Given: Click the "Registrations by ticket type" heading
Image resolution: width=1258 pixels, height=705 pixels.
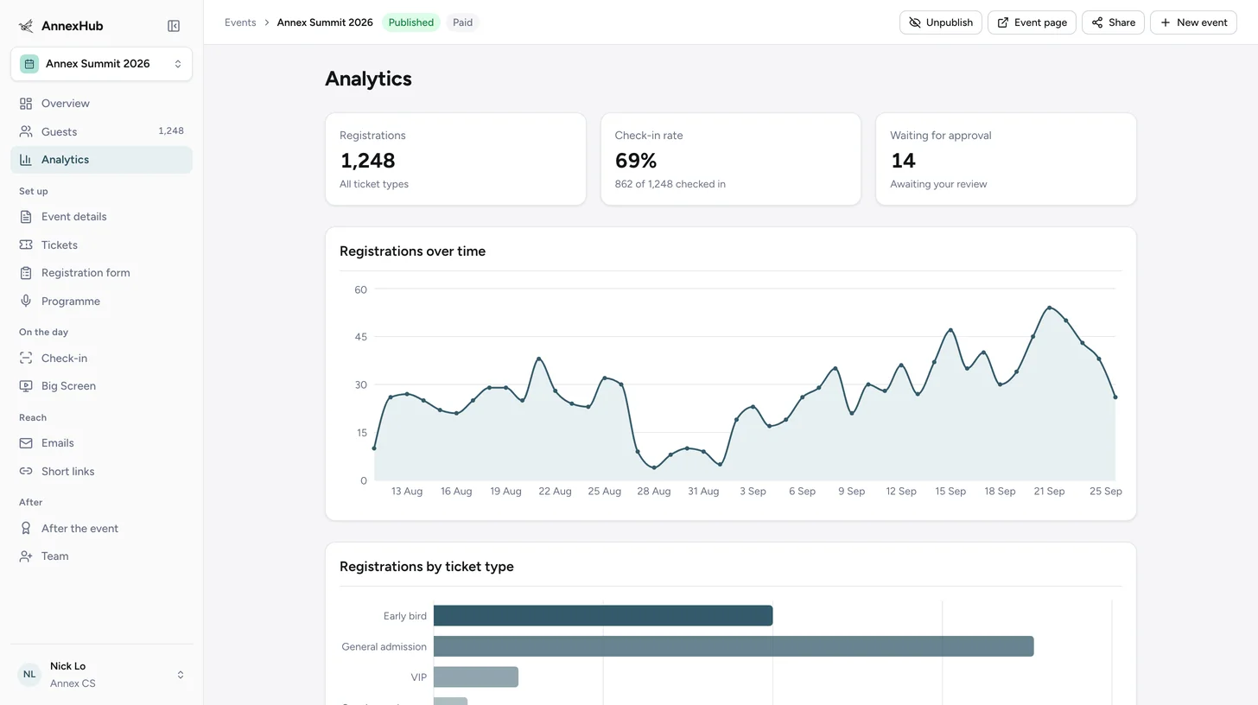Looking at the screenshot, I should [x=427, y=567].
